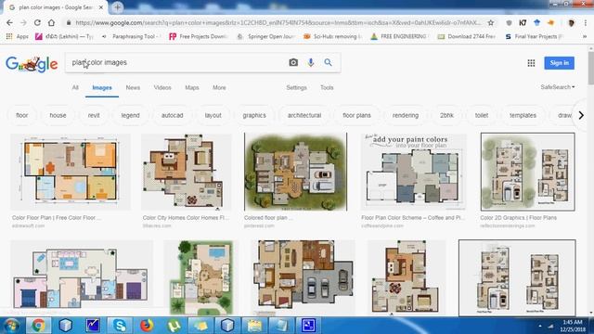594x334 pixels.
Task: Filter results by the legend chip
Action: pyautogui.click(x=130, y=115)
